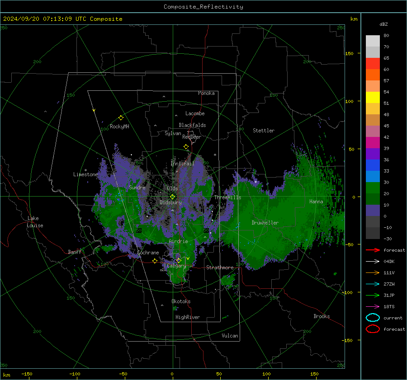Screen dimensions: 407x380
Task: Click the Sundre city label
Action: coord(137,187)
